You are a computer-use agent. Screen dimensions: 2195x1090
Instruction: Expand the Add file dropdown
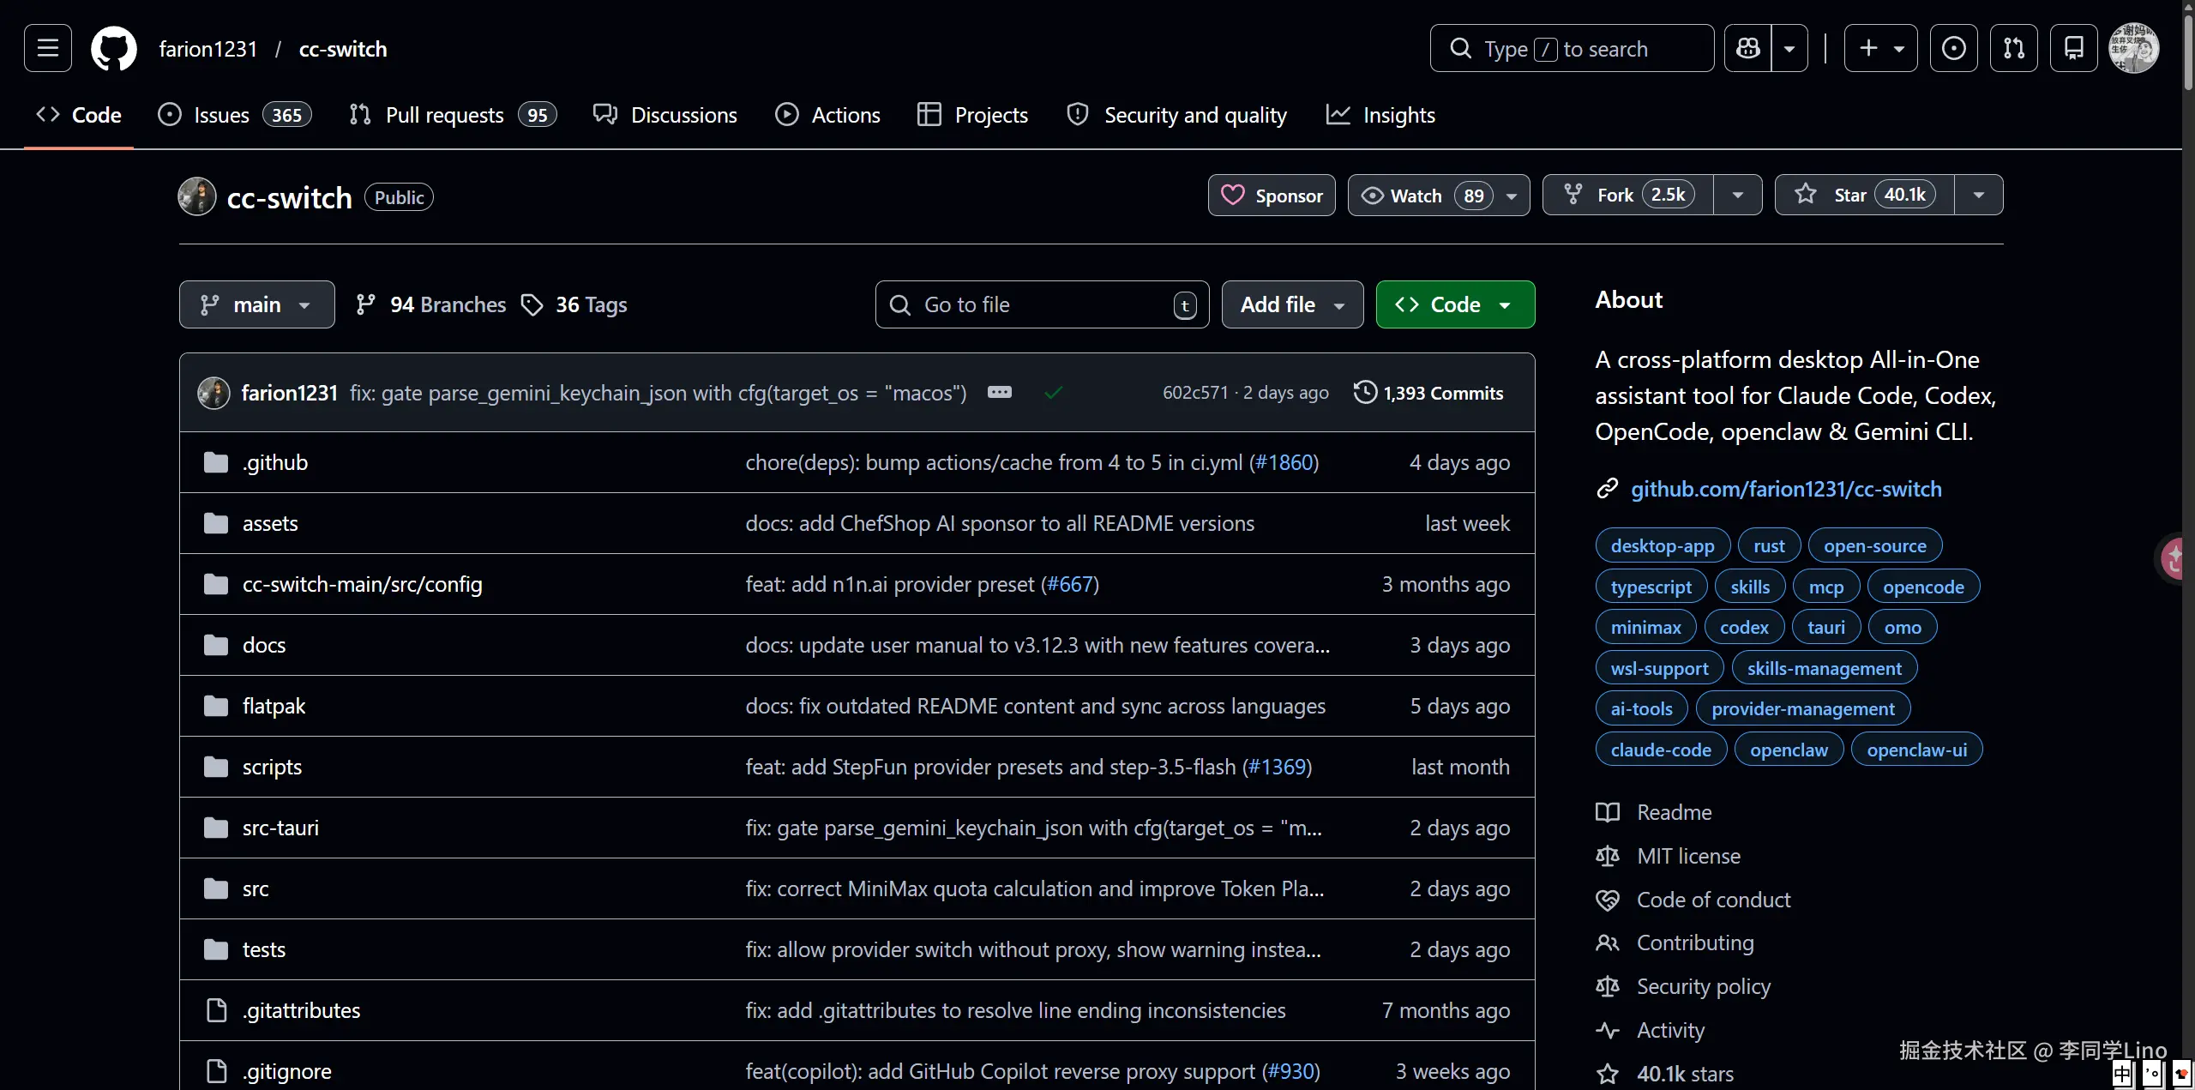point(1292,304)
